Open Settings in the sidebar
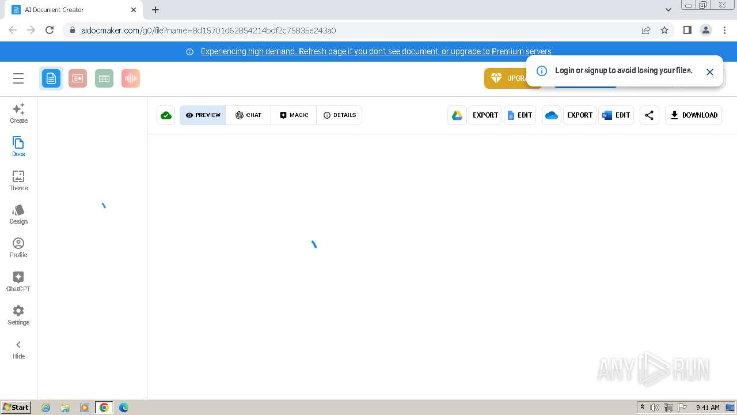 18,315
